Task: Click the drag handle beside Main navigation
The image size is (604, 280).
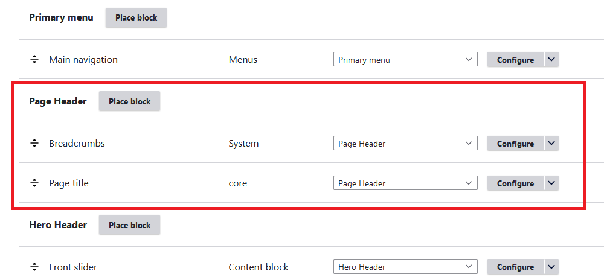Action: pyautogui.click(x=34, y=60)
